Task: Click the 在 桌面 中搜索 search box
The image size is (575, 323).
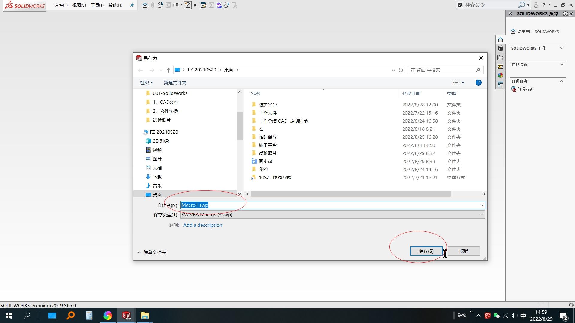Action: (x=446, y=70)
